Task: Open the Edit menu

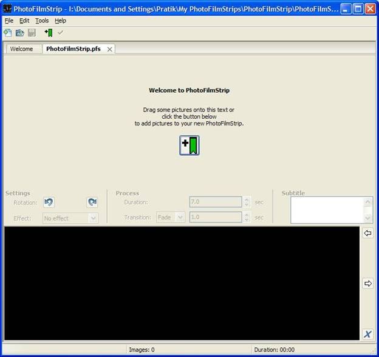Action: click(x=24, y=21)
